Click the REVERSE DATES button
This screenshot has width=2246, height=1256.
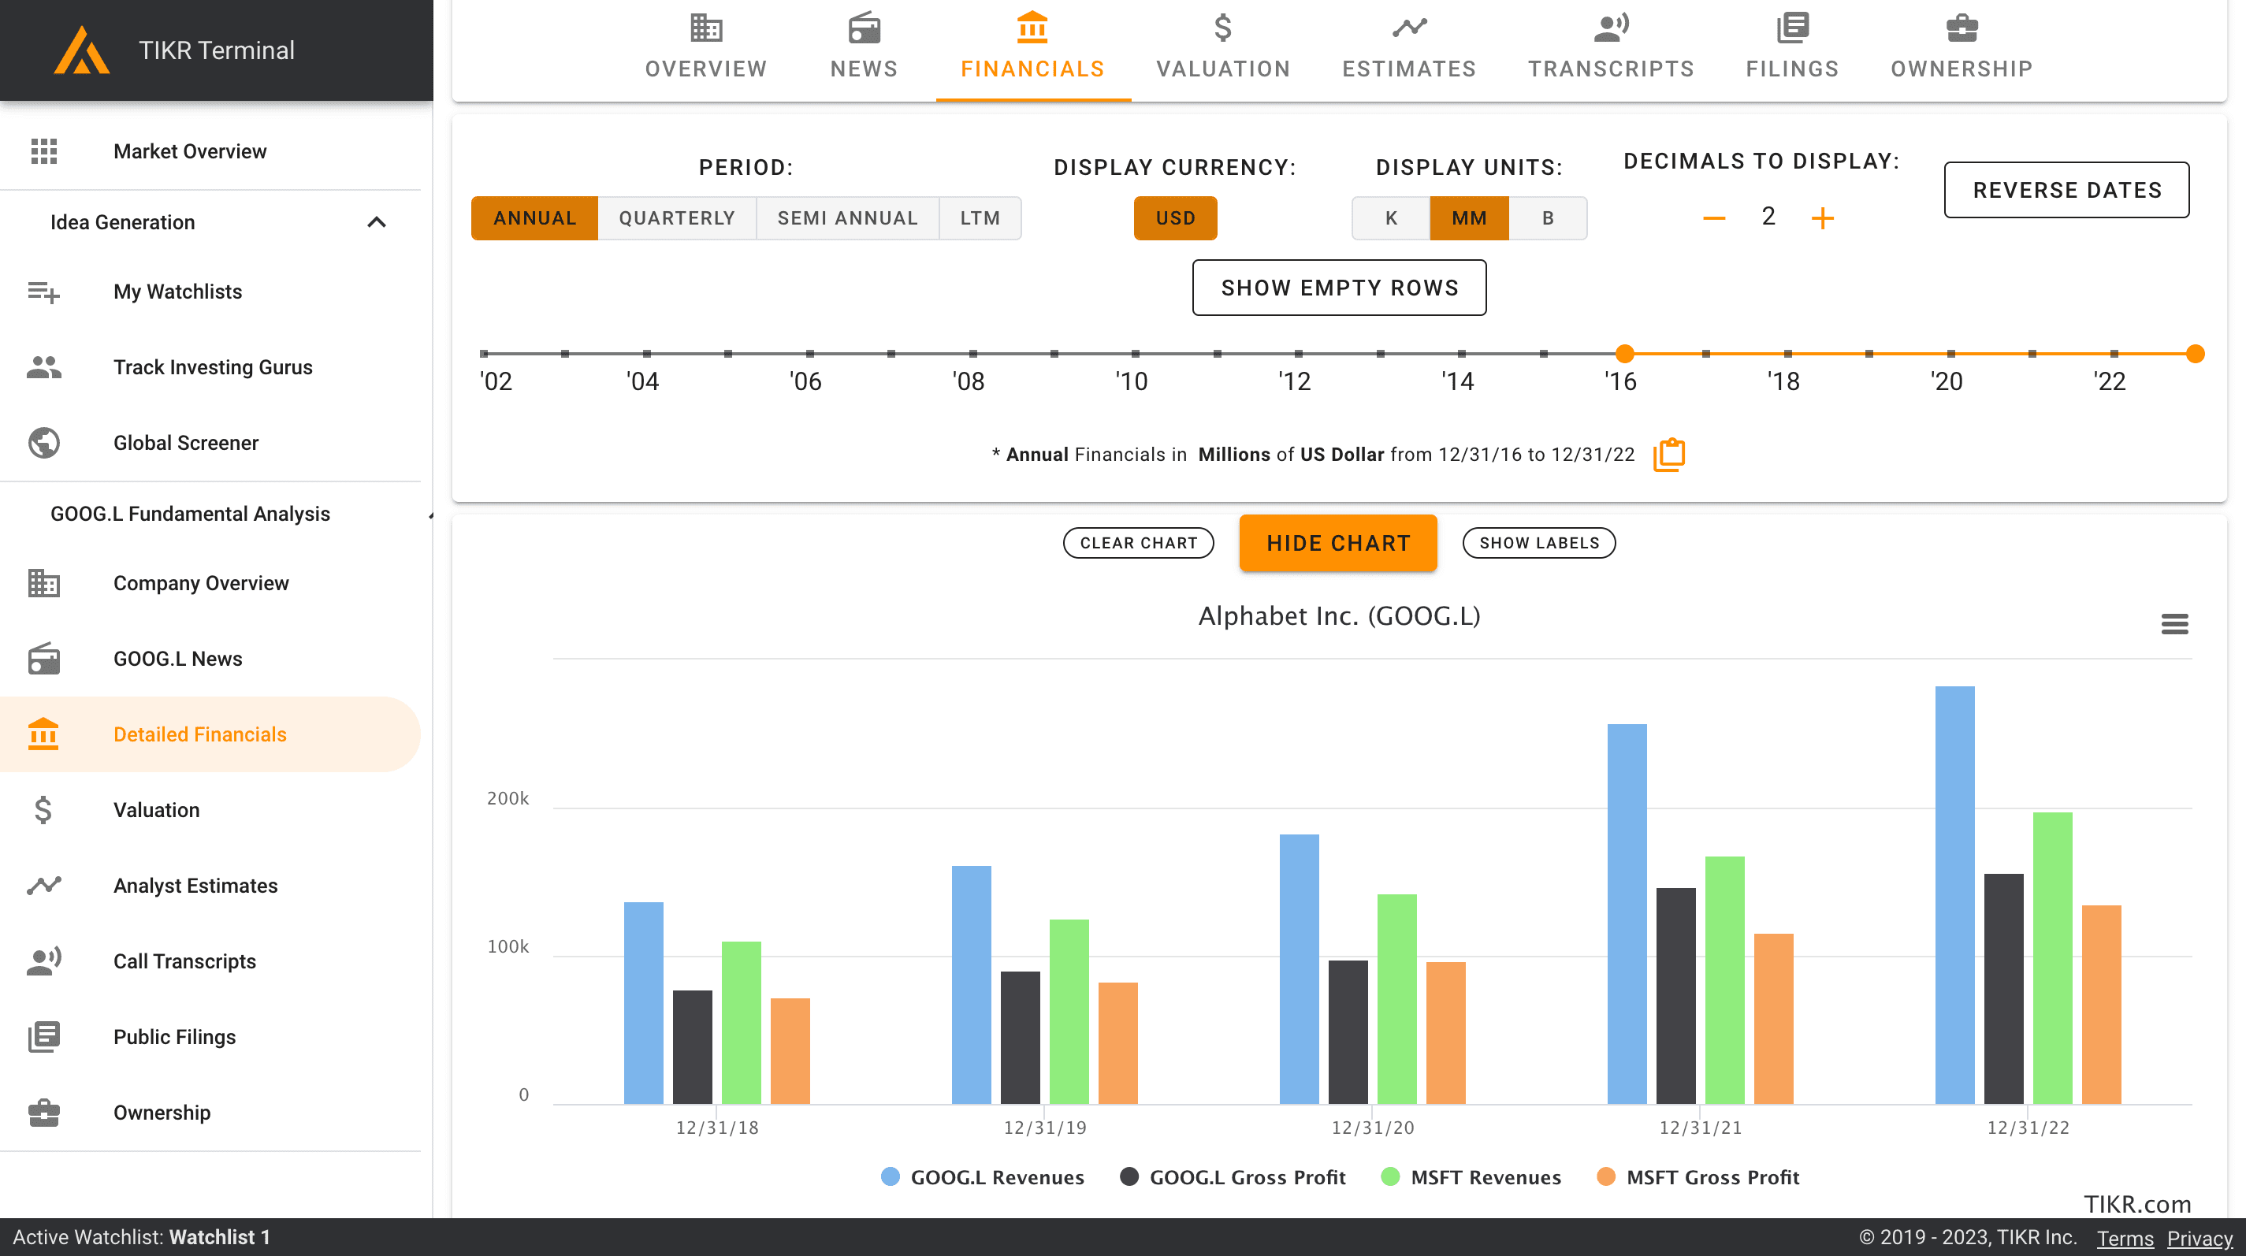(2066, 188)
